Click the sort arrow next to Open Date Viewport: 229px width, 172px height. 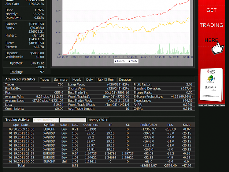(x=29, y=125)
